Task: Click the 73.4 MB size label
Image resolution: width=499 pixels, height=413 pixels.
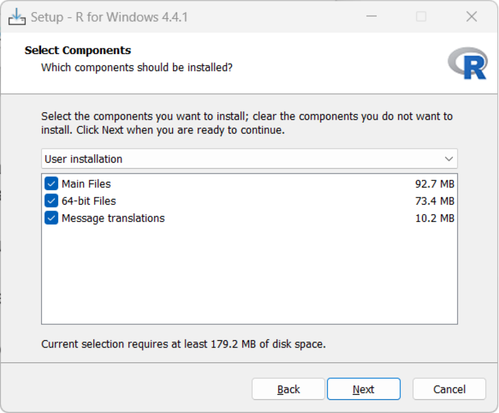Action: pyautogui.click(x=435, y=200)
